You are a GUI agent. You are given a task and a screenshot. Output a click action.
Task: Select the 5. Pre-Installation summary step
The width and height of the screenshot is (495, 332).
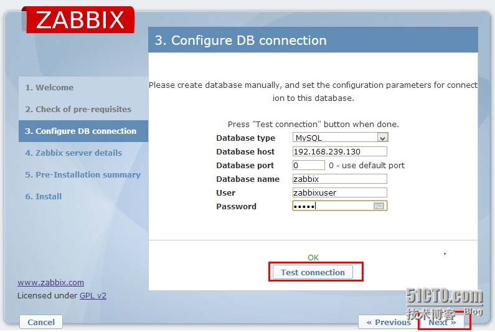pyautogui.click(x=83, y=174)
